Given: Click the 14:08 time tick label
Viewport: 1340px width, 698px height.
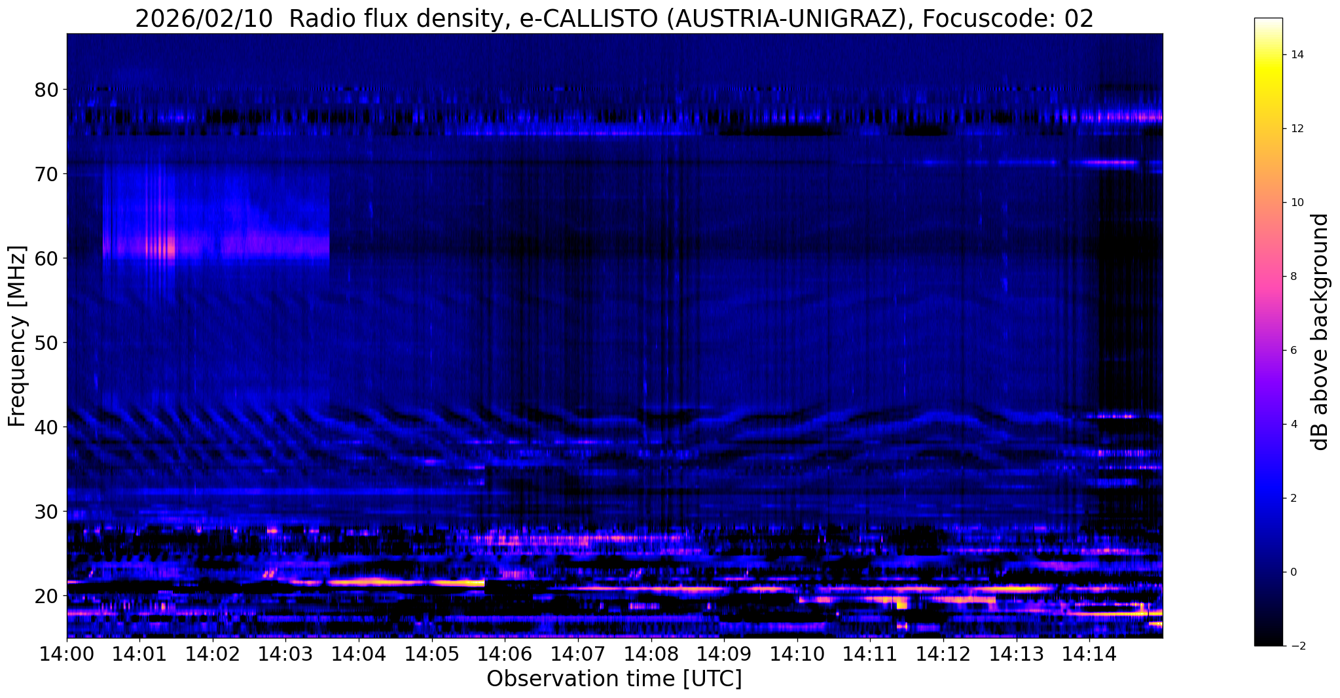Looking at the screenshot, I should click(x=651, y=653).
